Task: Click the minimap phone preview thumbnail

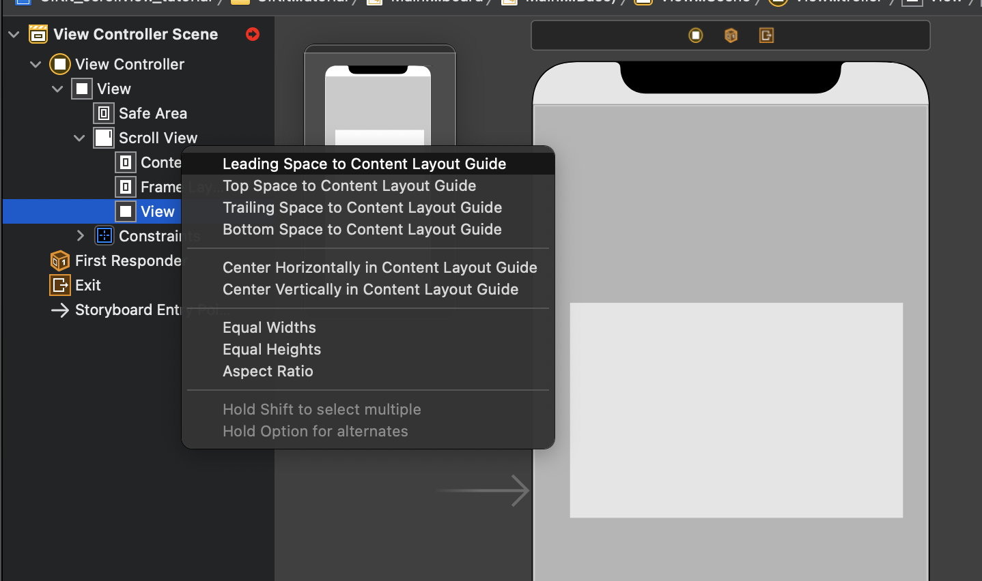Action: [379, 104]
